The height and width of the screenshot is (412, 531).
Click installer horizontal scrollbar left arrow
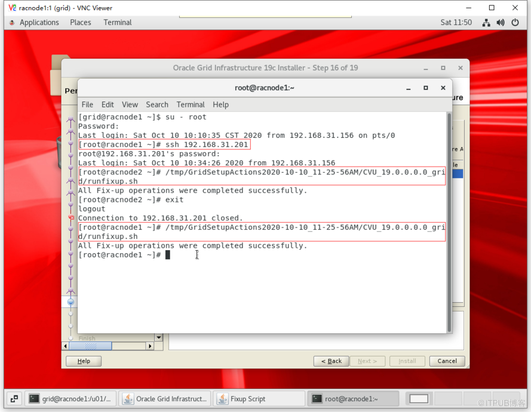pyautogui.click(x=66, y=346)
